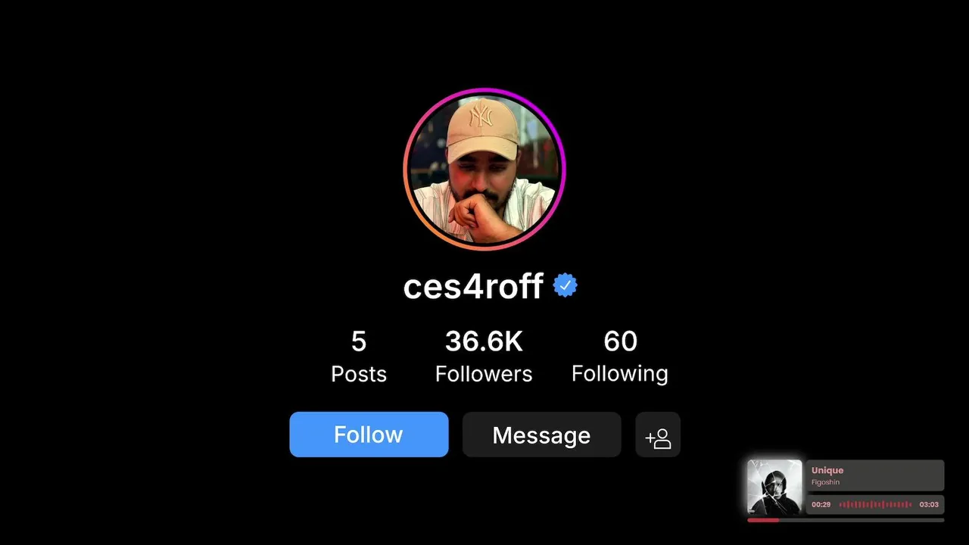Image resolution: width=969 pixels, height=545 pixels.
Task: Click the red audio waveform
Action: click(875, 504)
